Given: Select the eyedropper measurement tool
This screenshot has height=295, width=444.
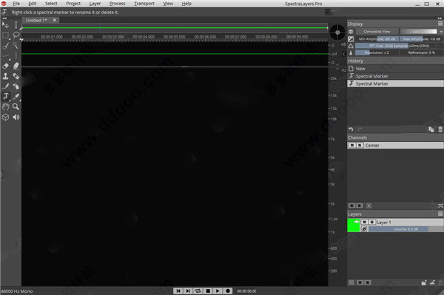Looking at the screenshot, I should (x=16, y=96).
